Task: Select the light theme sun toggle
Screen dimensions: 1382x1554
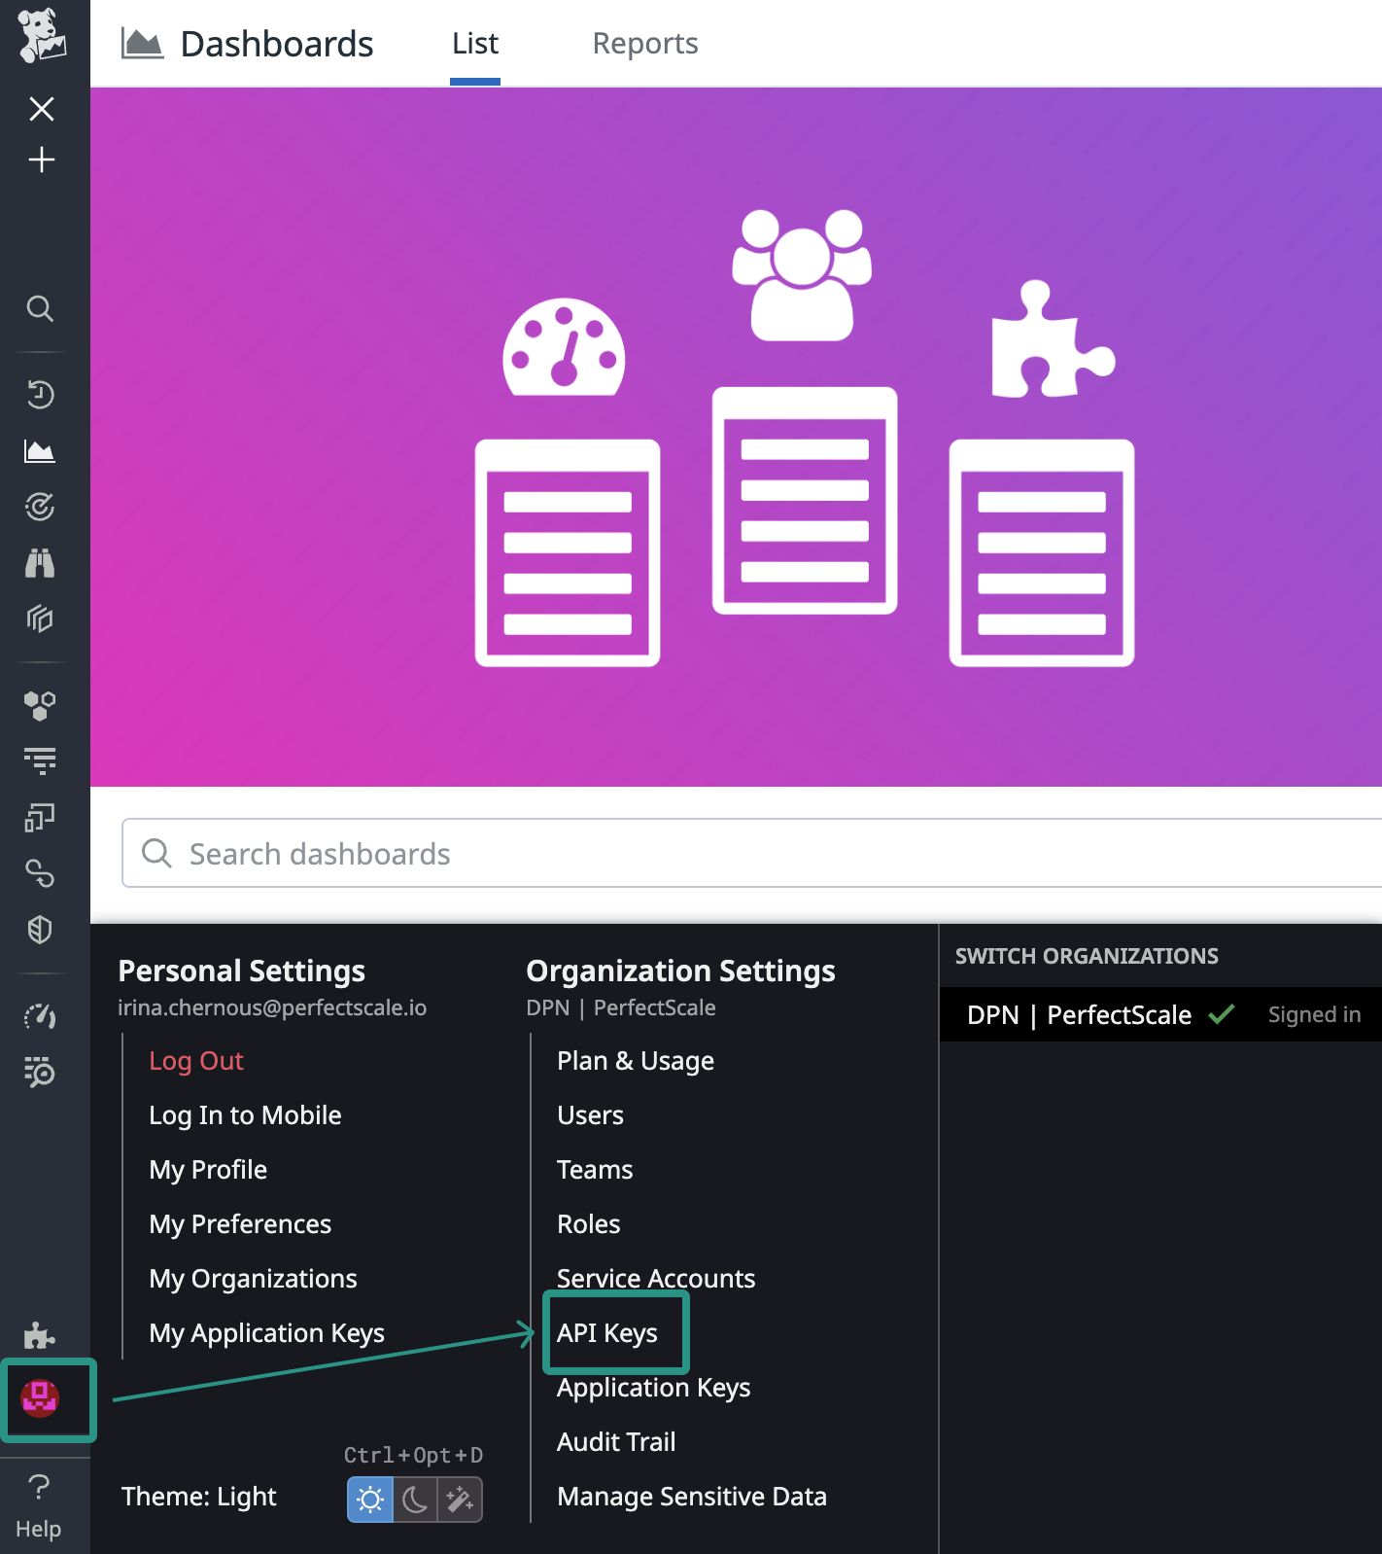Action: click(370, 1500)
